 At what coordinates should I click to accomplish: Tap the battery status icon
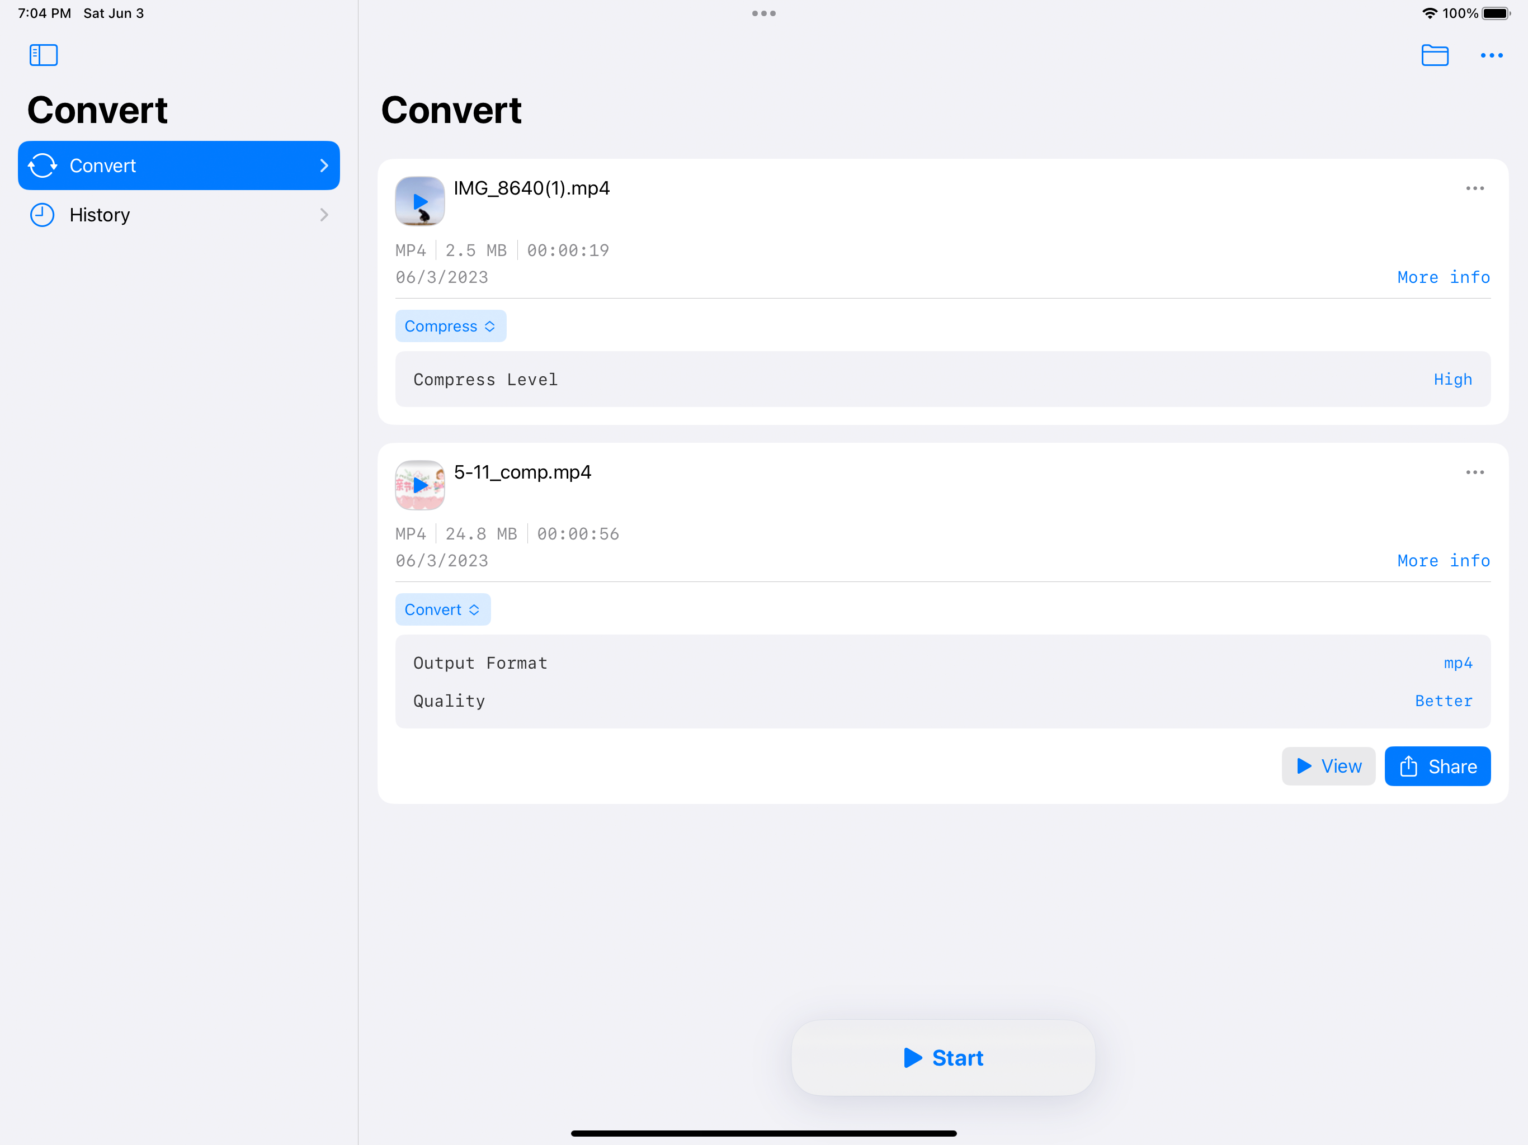point(1496,13)
